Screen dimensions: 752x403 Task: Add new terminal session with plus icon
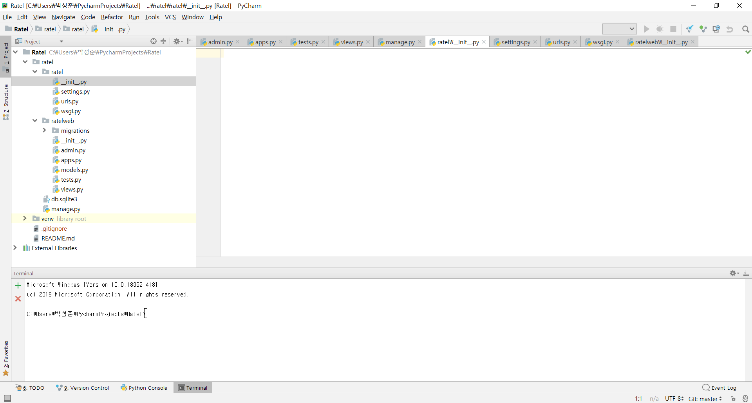point(18,286)
